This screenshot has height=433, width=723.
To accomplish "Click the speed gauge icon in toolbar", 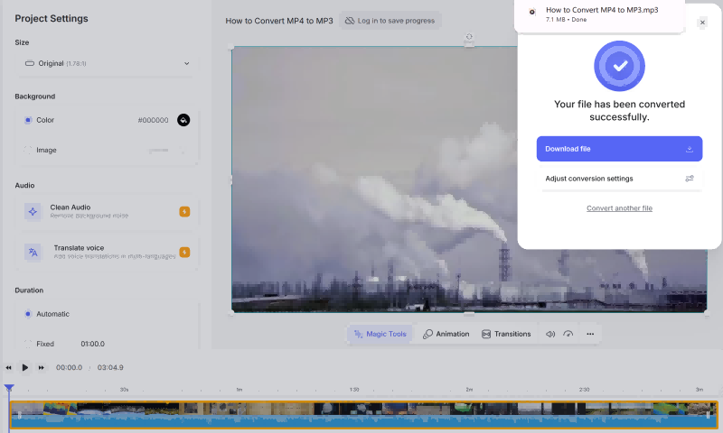I will (x=568, y=334).
